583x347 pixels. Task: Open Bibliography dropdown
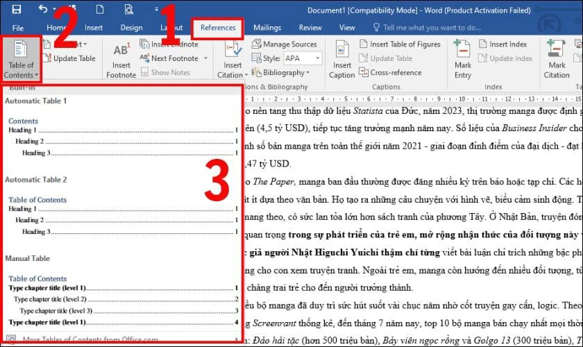280,73
